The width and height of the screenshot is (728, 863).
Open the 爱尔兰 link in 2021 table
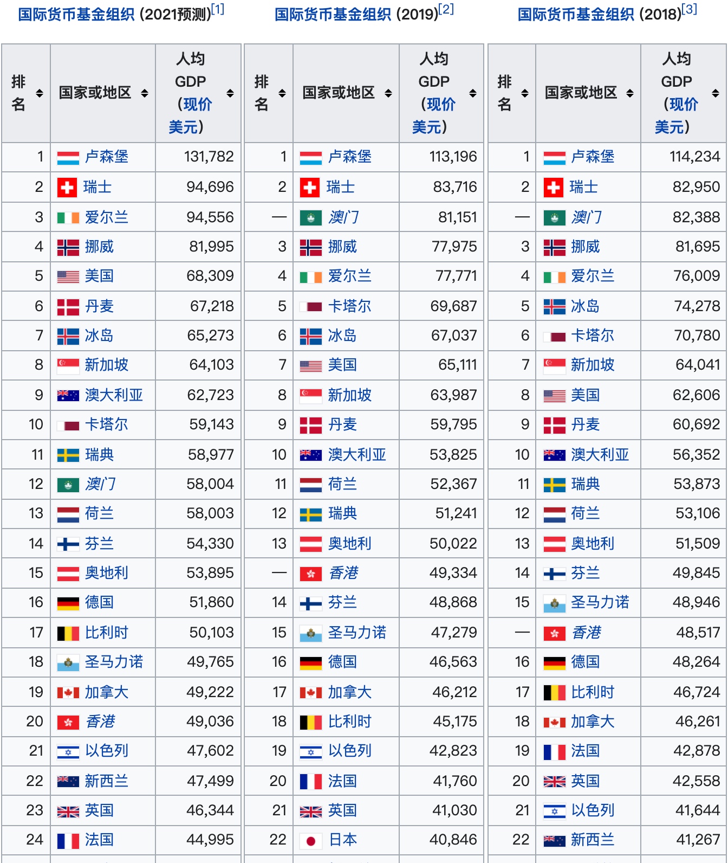[x=106, y=217]
